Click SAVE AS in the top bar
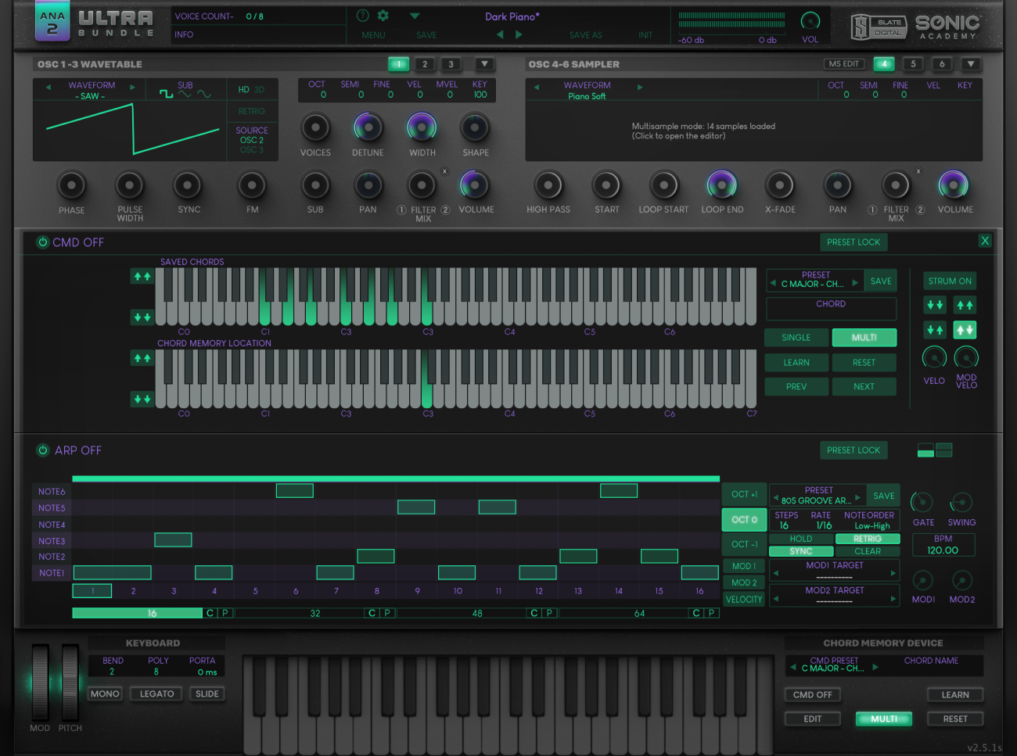This screenshot has width=1017, height=756. 586,35
